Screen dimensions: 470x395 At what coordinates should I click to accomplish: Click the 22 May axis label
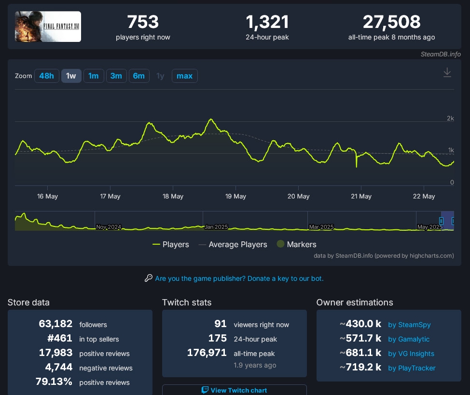tap(424, 197)
